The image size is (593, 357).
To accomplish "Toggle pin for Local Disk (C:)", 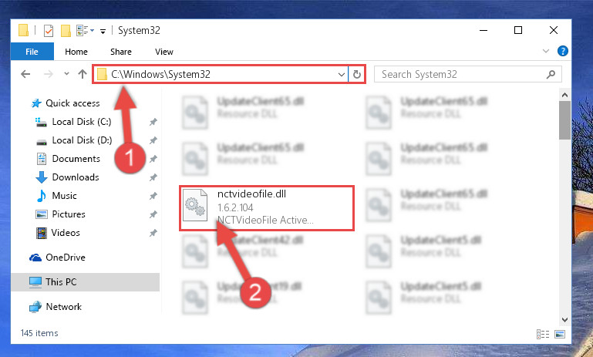I will 153,122.
